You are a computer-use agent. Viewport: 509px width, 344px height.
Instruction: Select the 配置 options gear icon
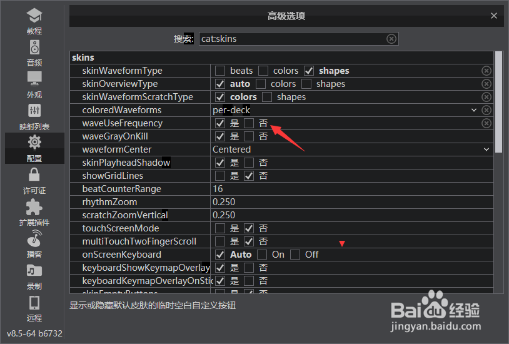(34, 142)
